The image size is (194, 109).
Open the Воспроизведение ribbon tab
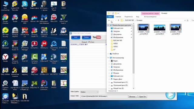click(150, 17)
